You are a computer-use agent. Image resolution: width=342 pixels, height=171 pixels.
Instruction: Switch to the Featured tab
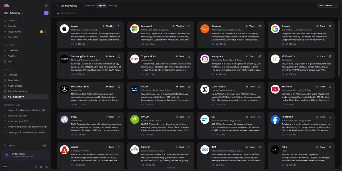pos(91,5)
